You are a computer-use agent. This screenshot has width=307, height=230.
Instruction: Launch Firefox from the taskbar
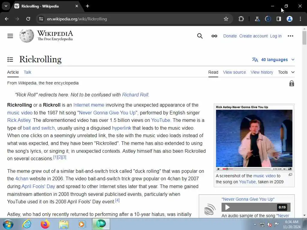45,224
